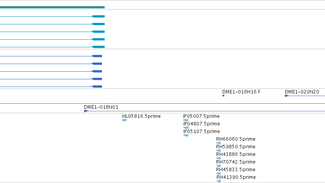Click the light blue glyph under RH43886.5prime
Screen dimensions: 325x183
point(218,158)
